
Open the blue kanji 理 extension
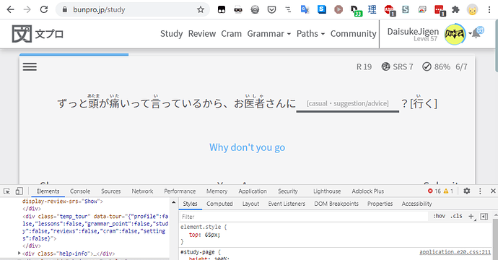[372, 9]
